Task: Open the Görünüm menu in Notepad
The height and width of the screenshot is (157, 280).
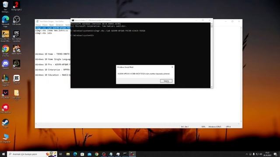Action: point(59,25)
